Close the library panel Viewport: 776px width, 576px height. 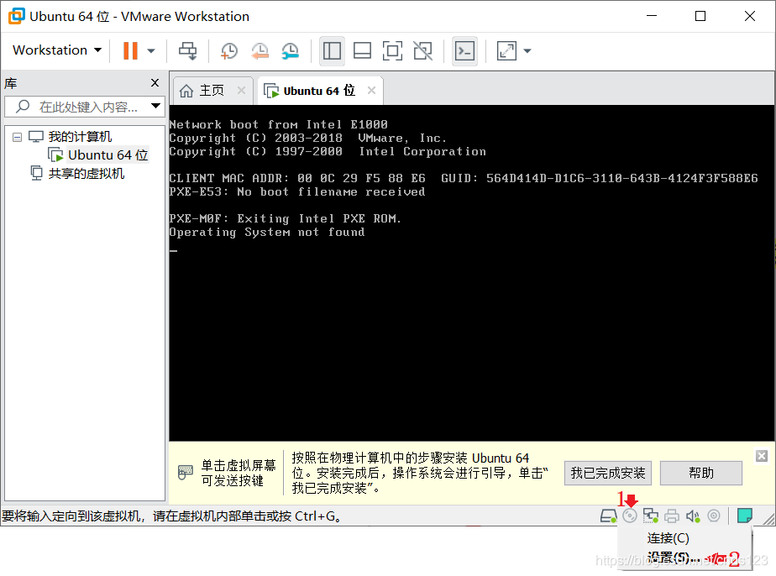pyautogui.click(x=155, y=82)
